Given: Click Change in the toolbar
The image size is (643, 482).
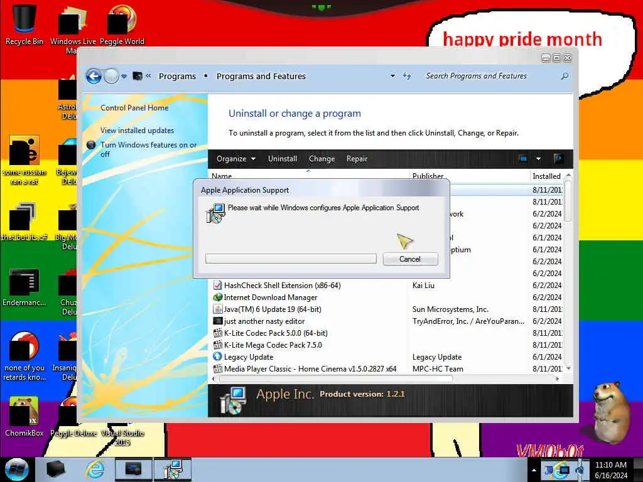Looking at the screenshot, I should [322, 159].
